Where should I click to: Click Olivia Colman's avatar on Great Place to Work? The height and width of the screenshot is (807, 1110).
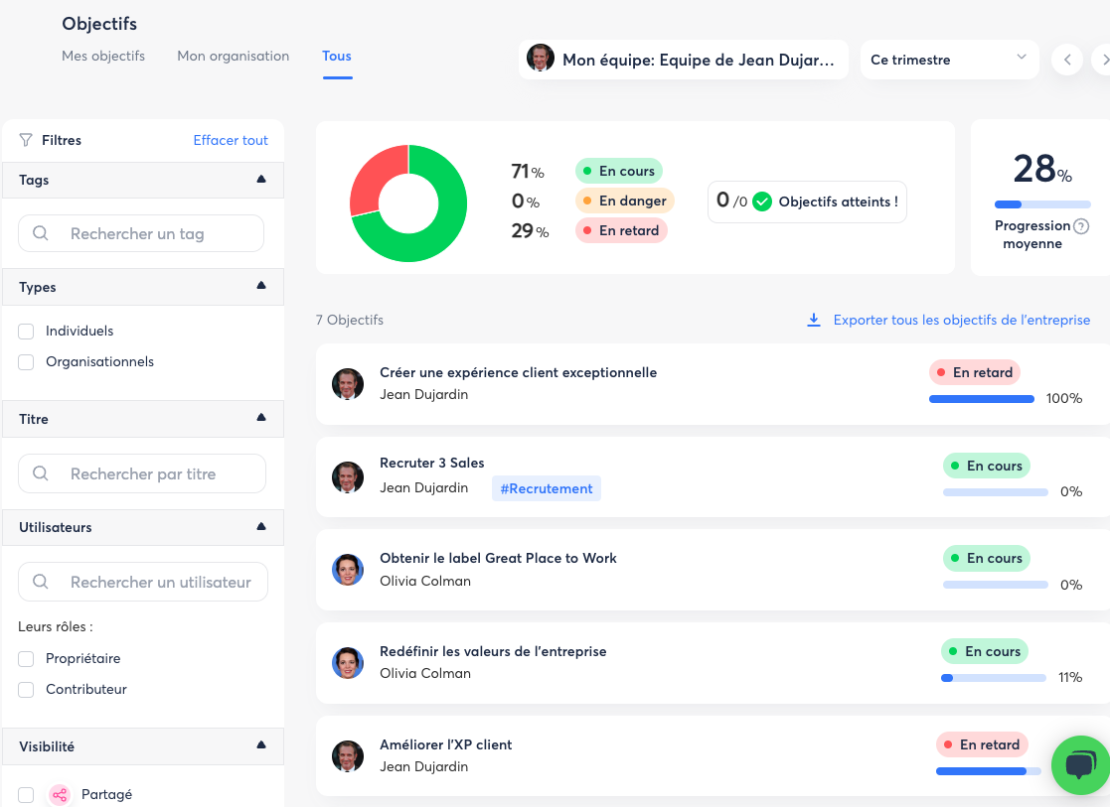[348, 570]
